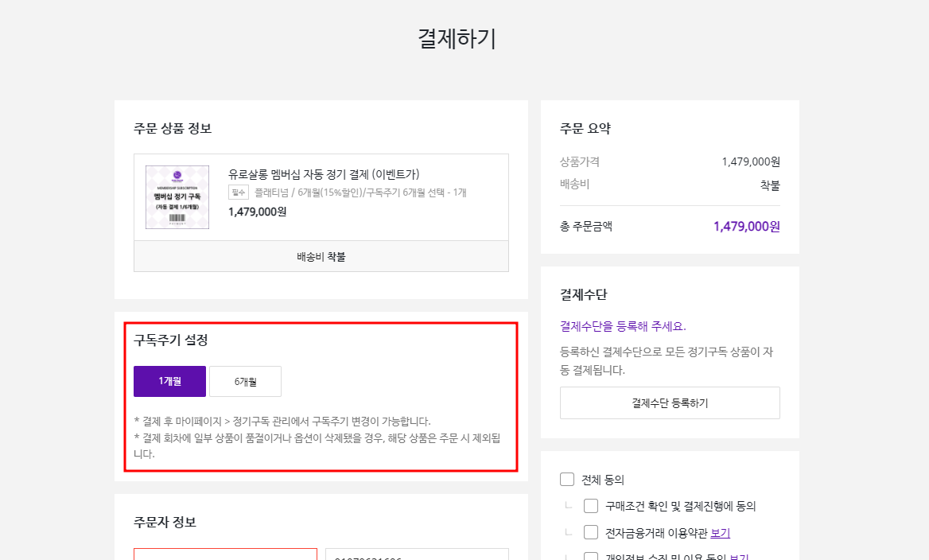Image resolution: width=929 pixels, height=560 pixels.
Task: Click the 배송비 착불 bar
Action: coord(321,257)
